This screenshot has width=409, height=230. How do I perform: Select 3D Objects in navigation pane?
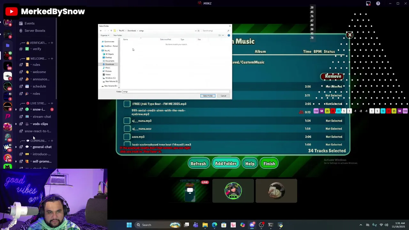[x=108, y=54]
